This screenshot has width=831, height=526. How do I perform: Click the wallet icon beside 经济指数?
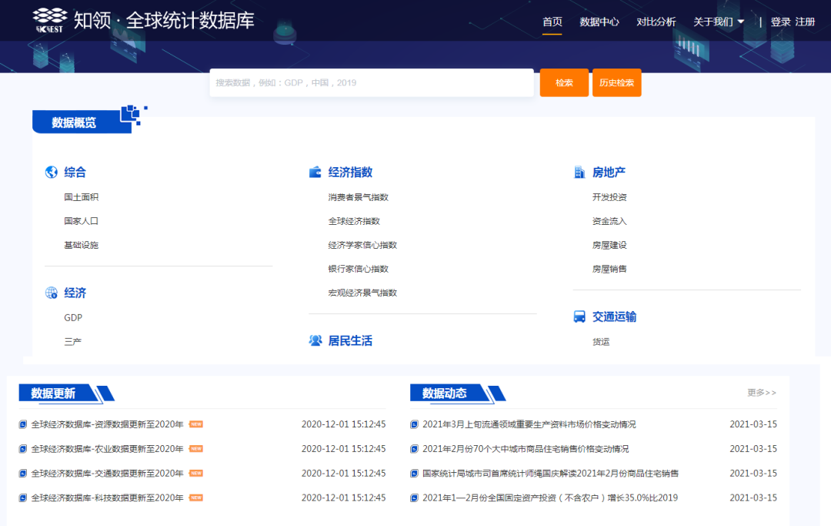315,173
